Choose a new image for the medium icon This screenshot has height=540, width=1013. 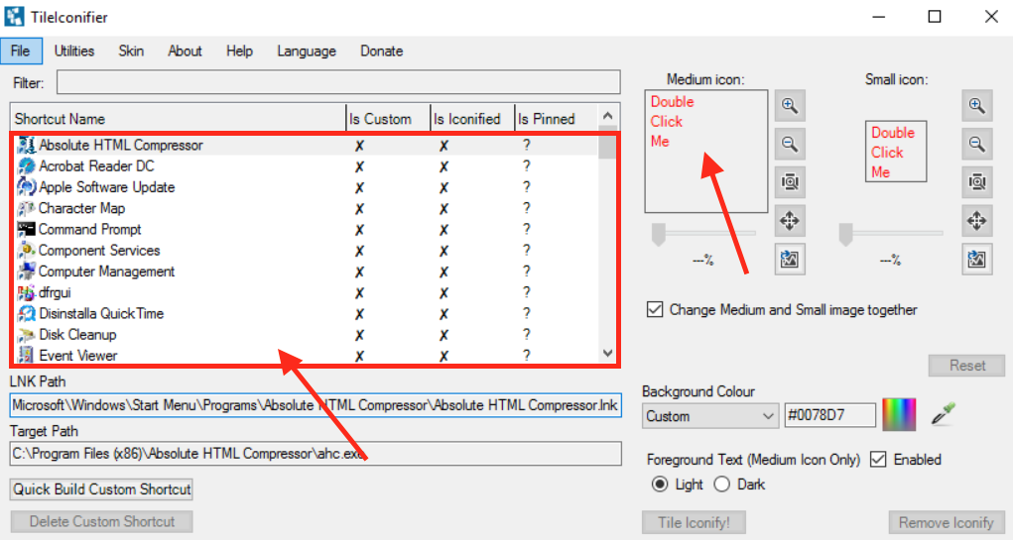click(790, 260)
